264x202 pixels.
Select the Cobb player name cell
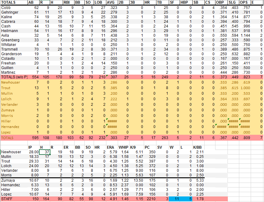tap(6, 8)
